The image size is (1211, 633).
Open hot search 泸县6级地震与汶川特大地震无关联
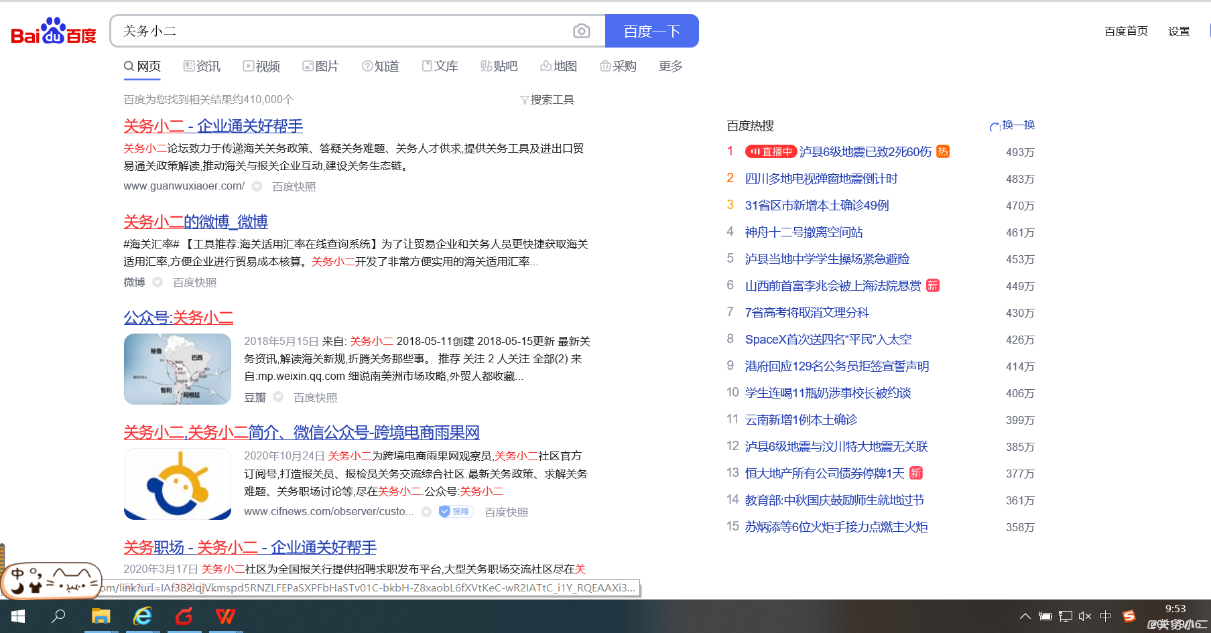836,447
